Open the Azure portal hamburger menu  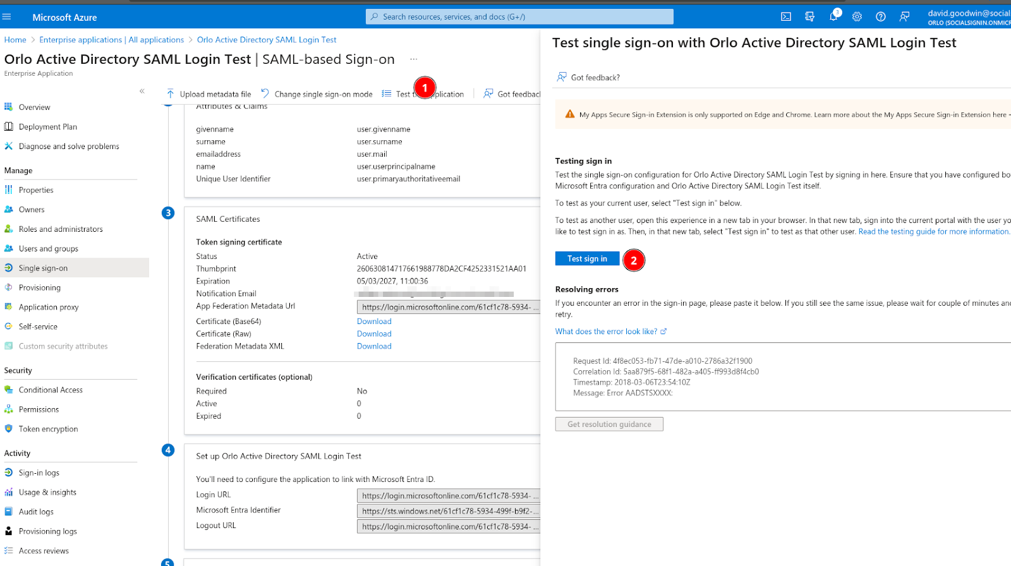[7, 17]
